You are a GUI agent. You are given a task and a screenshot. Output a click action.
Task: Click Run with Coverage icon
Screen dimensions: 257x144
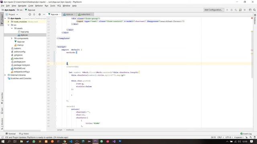point(236,10)
